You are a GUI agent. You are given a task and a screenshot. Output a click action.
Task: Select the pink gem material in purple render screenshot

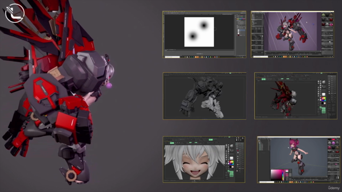coord(331,25)
